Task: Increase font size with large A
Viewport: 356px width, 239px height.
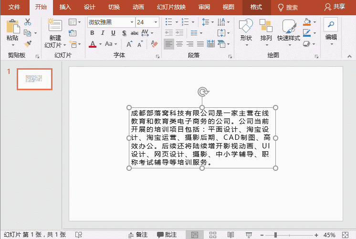Action: point(129,44)
